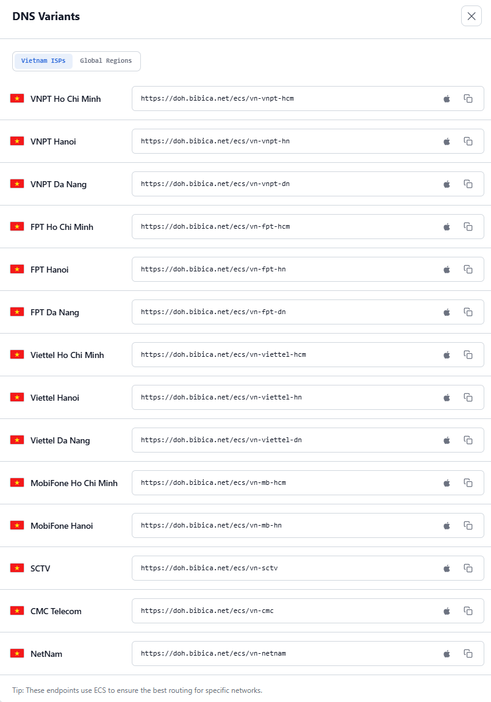Copy the MobiFone Hanoi endpoint

pyautogui.click(x=468, y=526)
